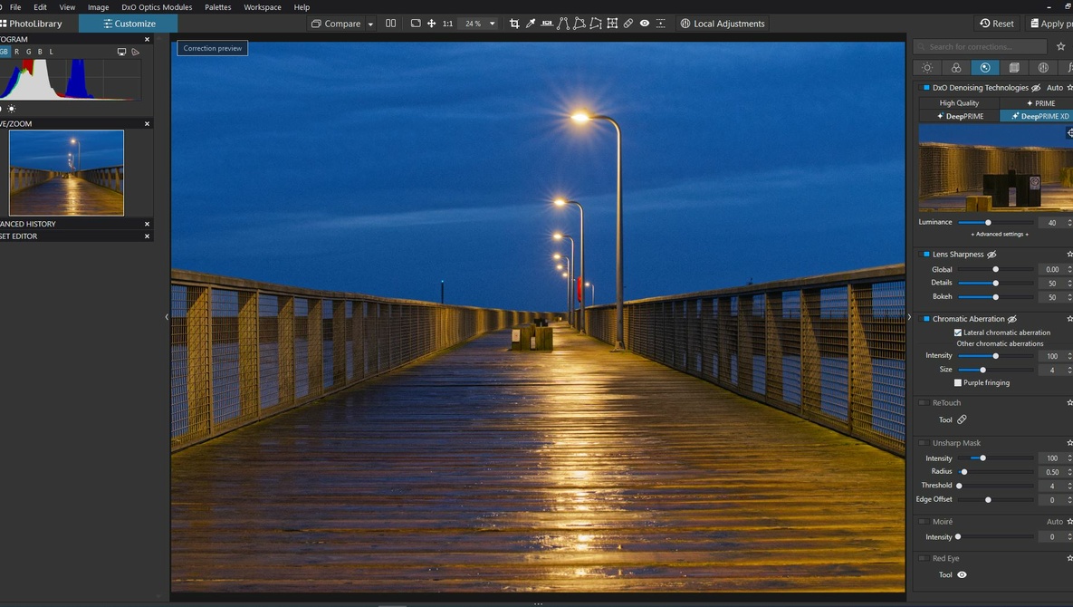Open the Color corrections palette tab
Viewport: 1073px width, 607px height.
pyautogui.click(x=956, y=68)
